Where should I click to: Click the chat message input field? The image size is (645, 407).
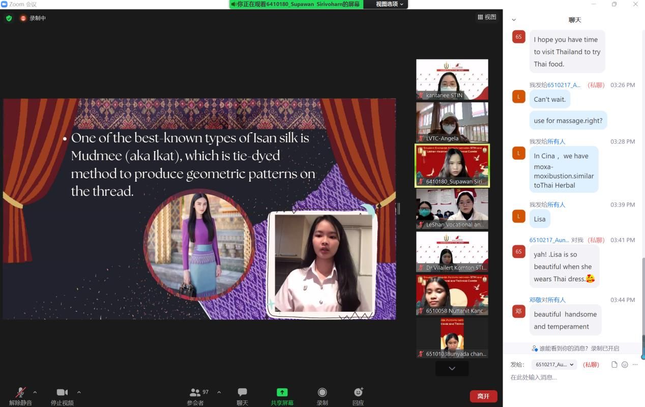pos(570,377)
